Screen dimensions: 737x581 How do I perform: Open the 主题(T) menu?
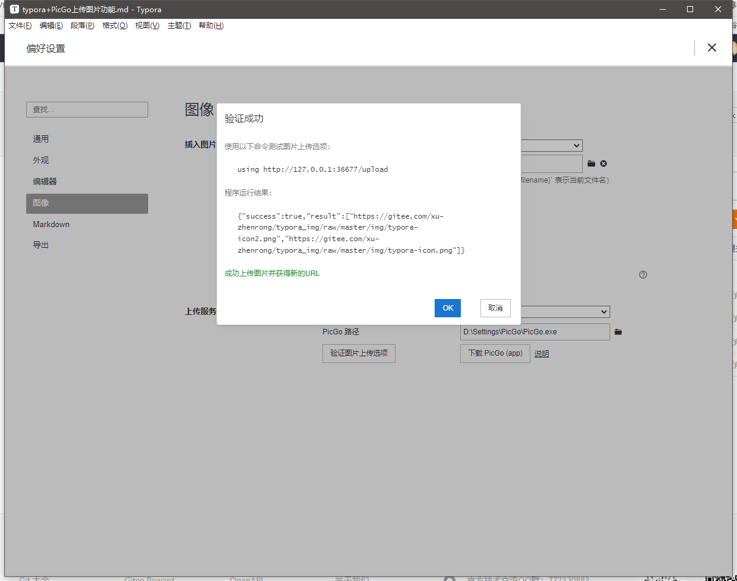tap(179, 26)
